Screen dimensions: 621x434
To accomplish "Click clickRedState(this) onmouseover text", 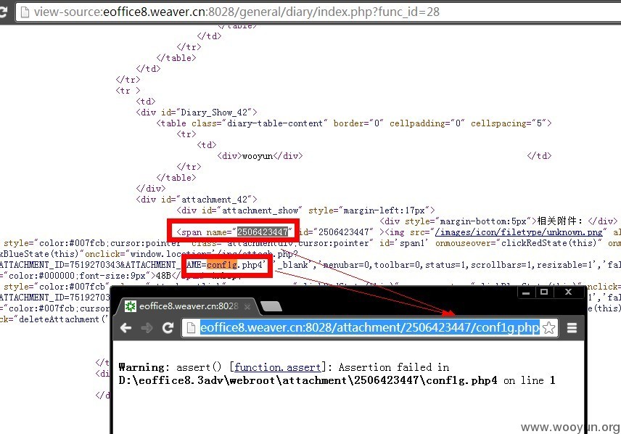I will (549, 243).
